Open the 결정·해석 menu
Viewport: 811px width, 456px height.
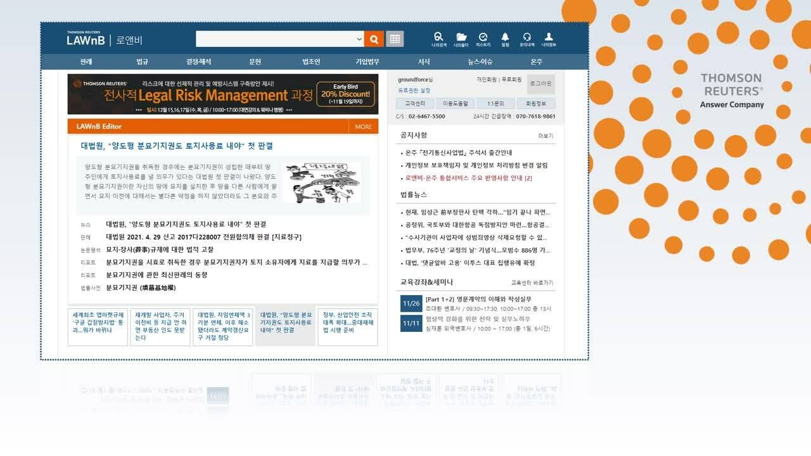click(198, 62)
